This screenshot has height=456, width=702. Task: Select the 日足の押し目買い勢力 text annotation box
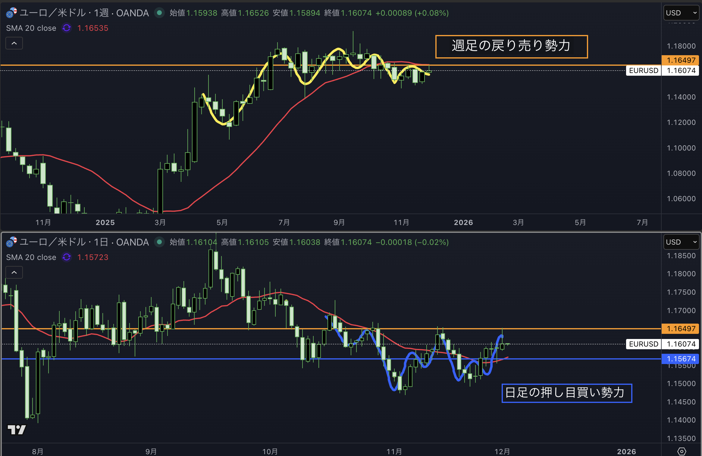pos(566,393)
